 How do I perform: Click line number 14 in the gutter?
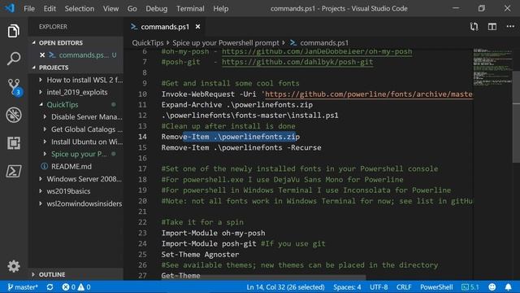143,137
